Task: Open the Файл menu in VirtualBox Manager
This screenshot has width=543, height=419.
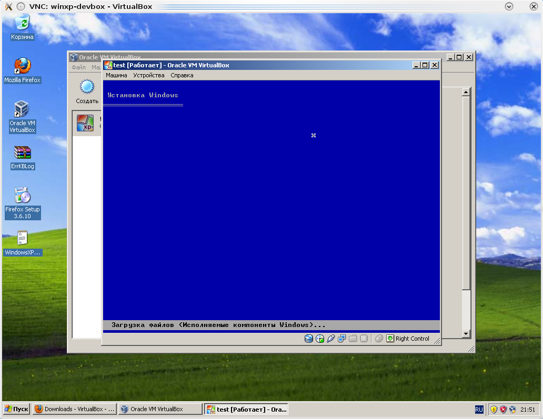Action: pos(78,67)
